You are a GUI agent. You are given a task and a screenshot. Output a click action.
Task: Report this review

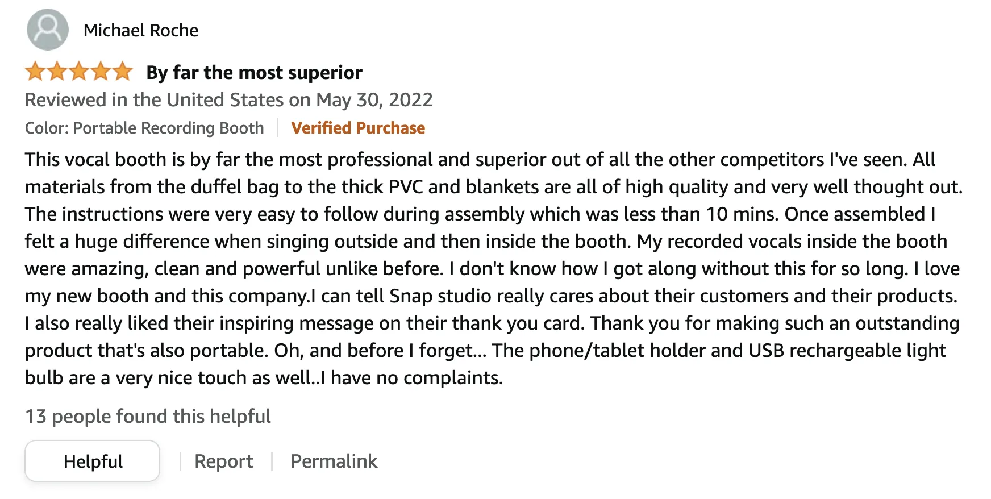click(x=223, y=461)
